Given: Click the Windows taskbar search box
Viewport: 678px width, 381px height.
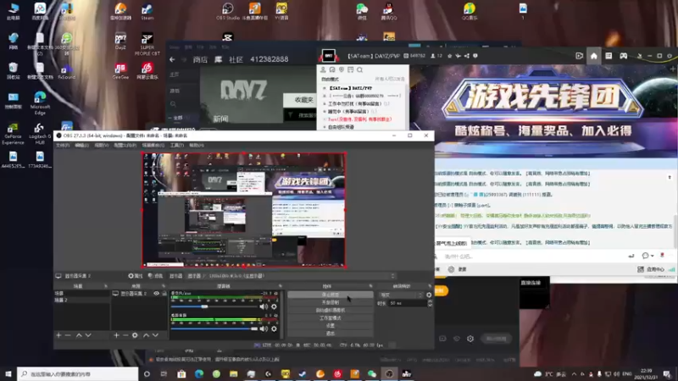Looking at the screenshot, I should tap(78, 374).
